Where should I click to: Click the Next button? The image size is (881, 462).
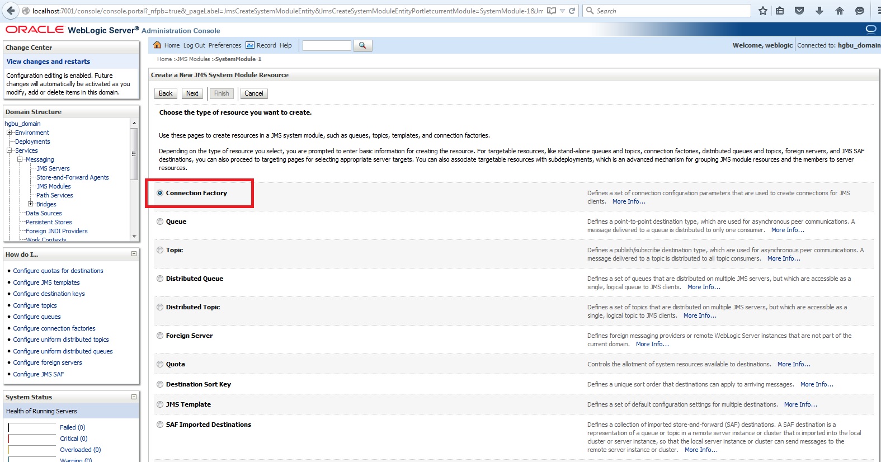click(x=192, y=93)
